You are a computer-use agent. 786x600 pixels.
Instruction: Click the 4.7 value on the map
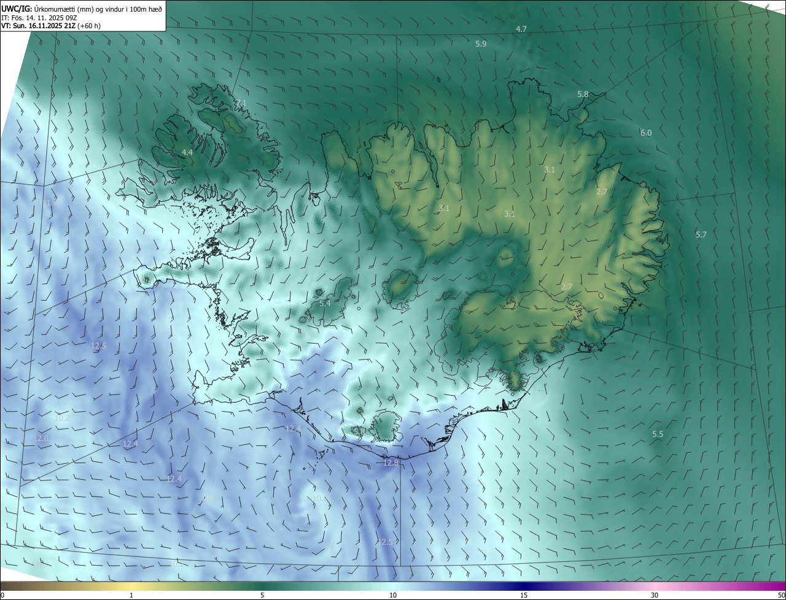pos(521,29)
